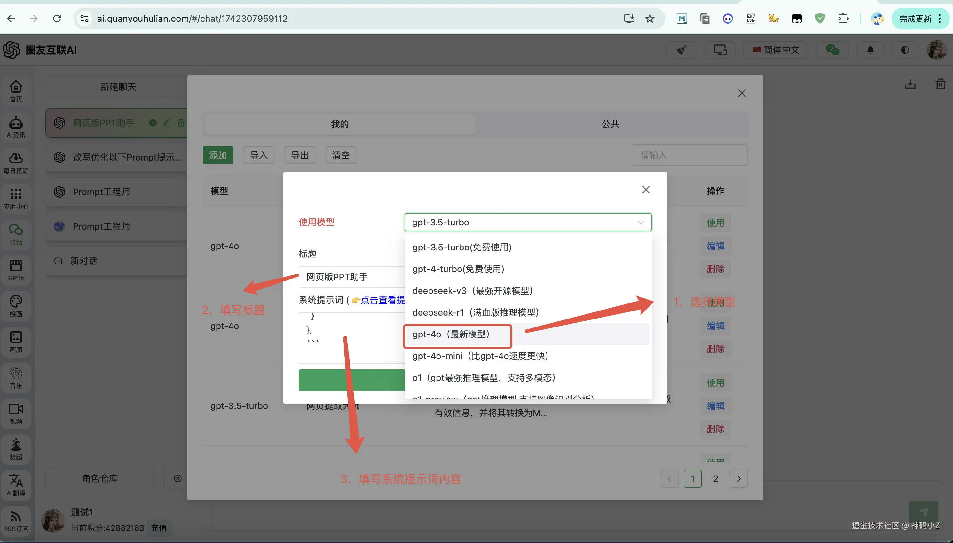
Task: Switch to the 我的 tab
Action: (339, 124)
